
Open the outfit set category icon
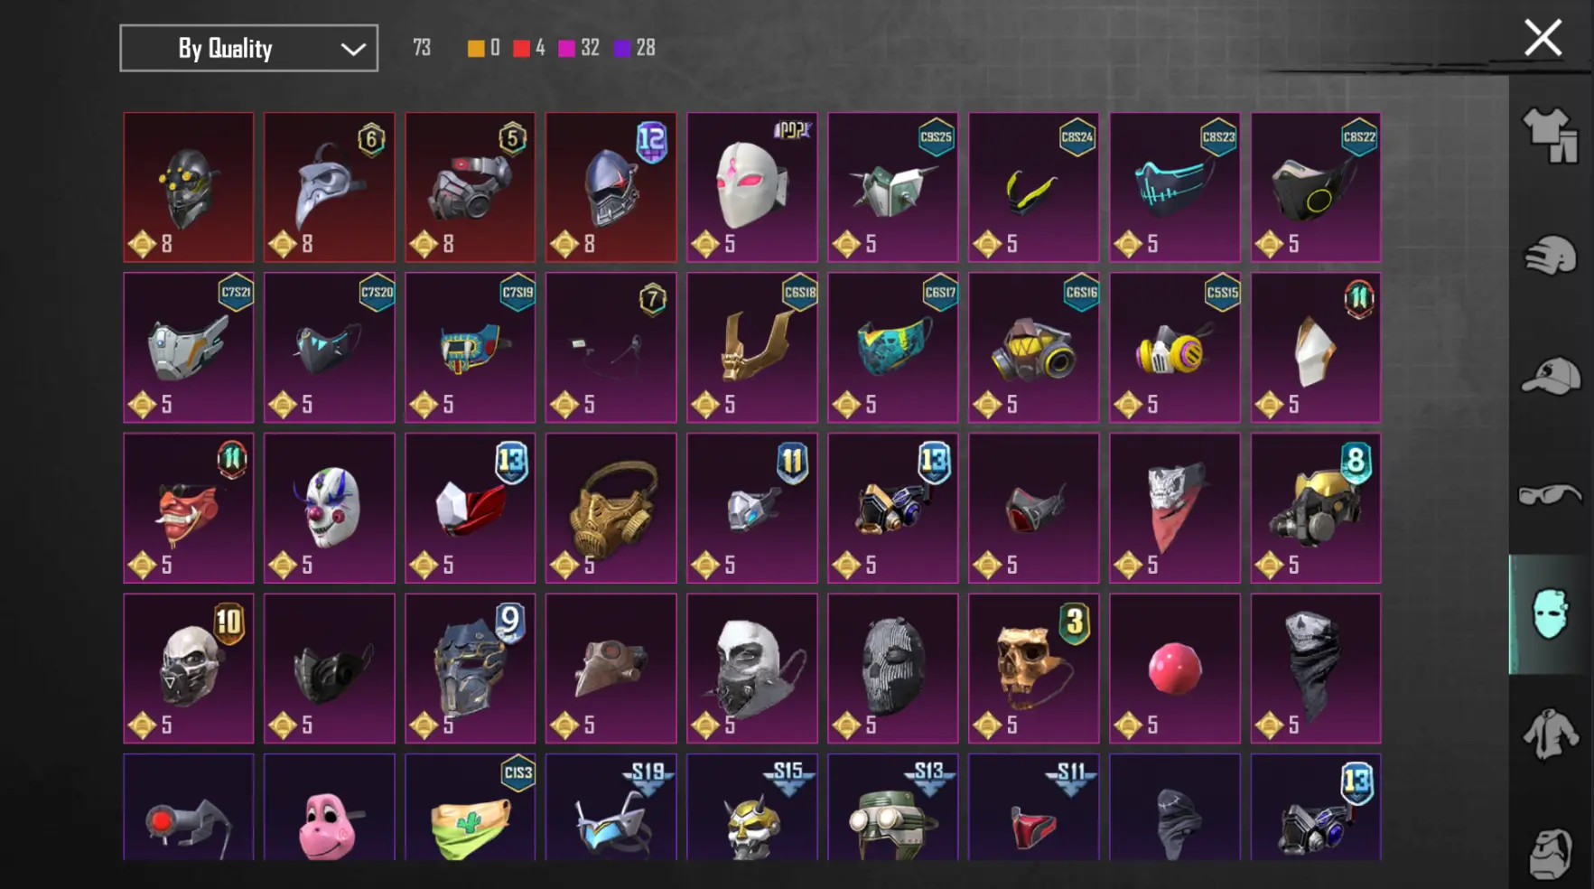pyautogui.click(x=1550, y=136)
